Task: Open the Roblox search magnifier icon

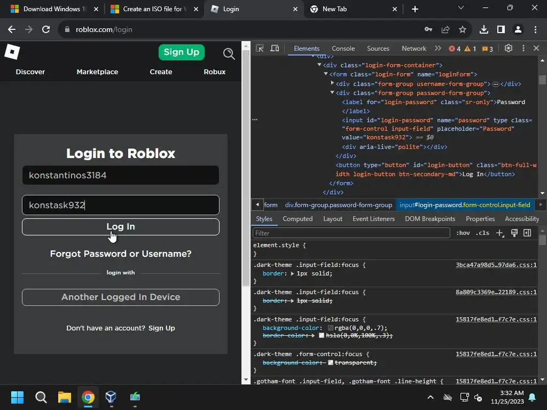Action: (x=229, y=54)
